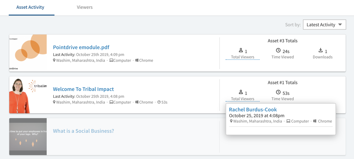Click the download icon in Asset #3 Totals
This screenshot has width=354, height=159.
321,50
